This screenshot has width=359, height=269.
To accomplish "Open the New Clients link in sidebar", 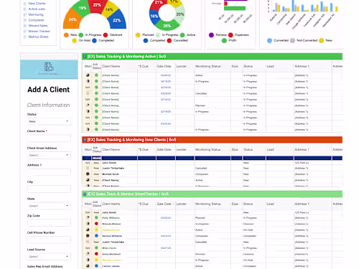I will click(x=37, y=4).
